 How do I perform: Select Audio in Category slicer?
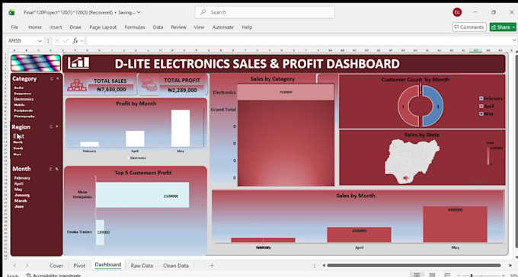19,88
